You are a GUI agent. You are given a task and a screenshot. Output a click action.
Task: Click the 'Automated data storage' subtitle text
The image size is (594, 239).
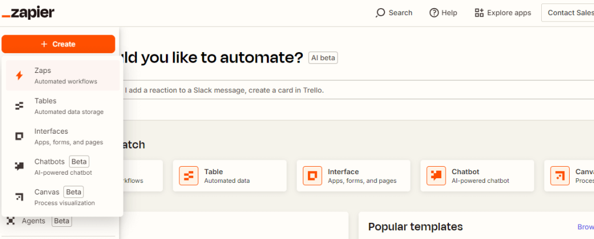pos(69,112)
